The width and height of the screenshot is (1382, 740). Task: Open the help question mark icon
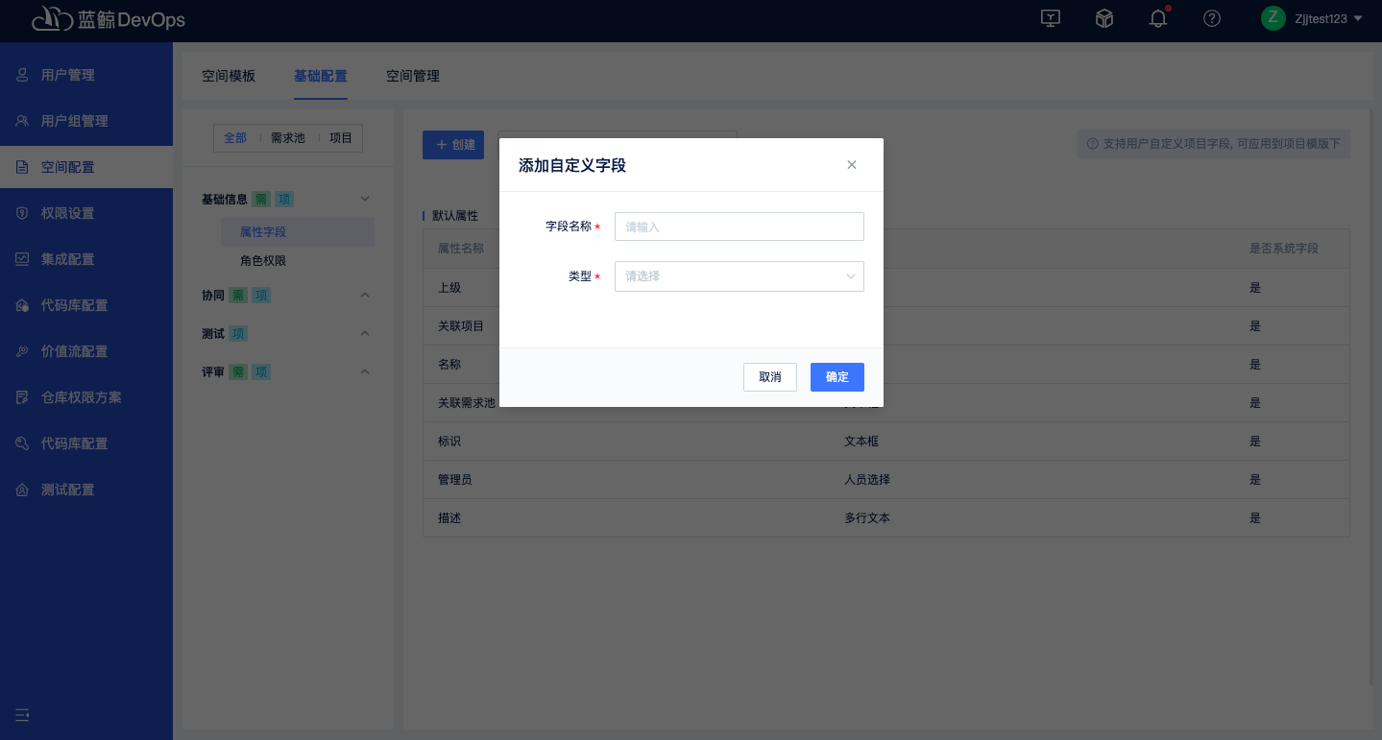click(1212, 18)
